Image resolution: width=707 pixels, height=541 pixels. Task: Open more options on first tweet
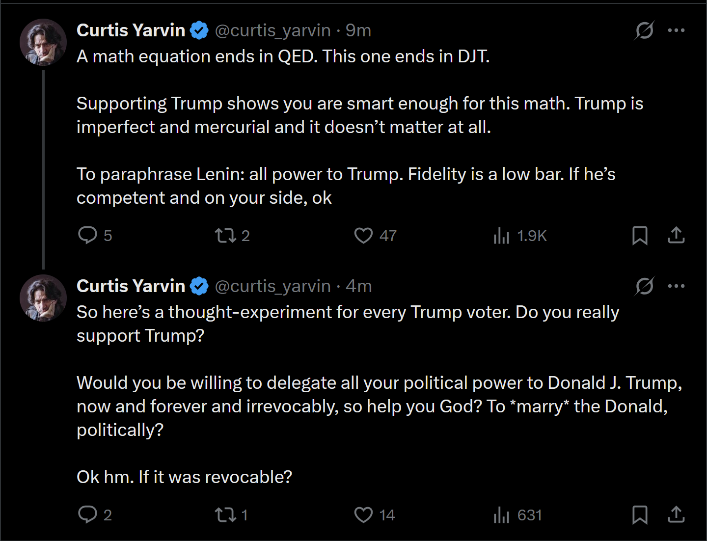tap(676, 30)
